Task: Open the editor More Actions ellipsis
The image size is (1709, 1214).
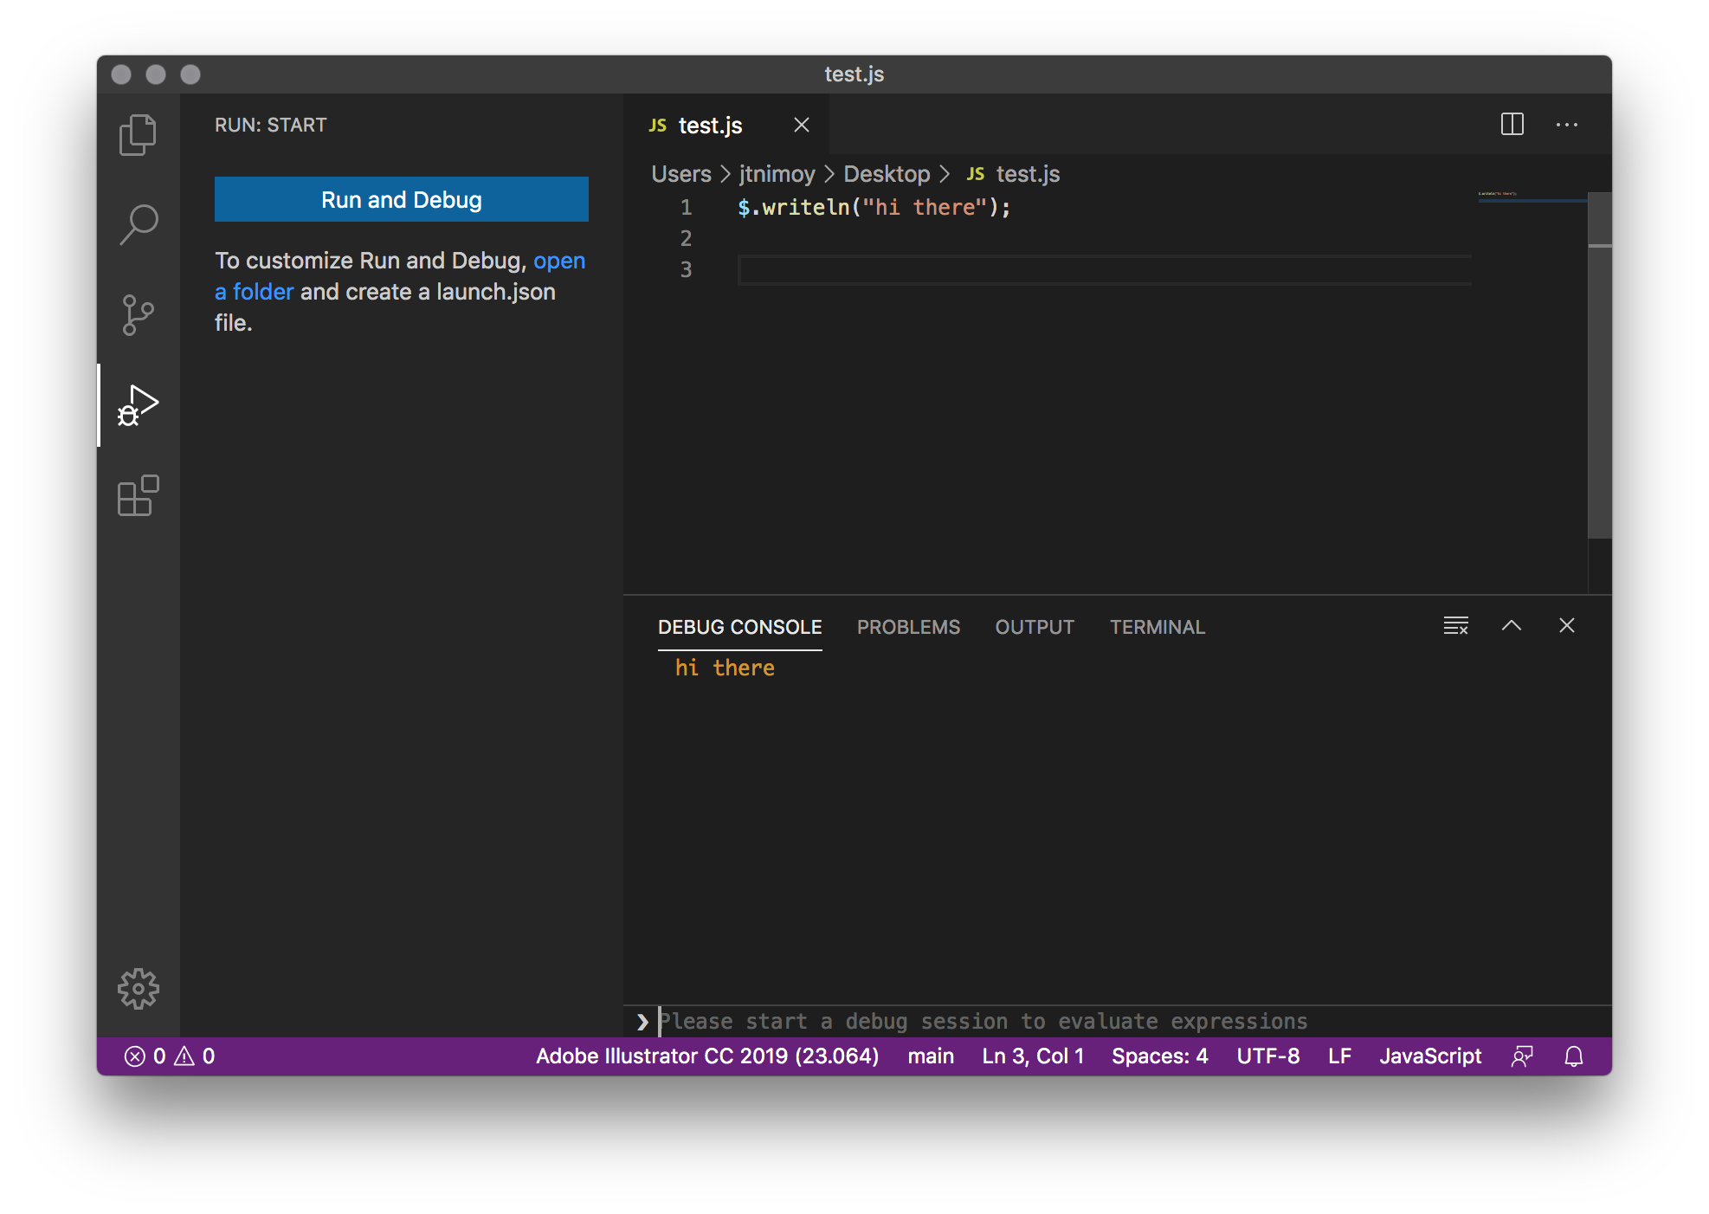Action: [x=1567, y=125]
